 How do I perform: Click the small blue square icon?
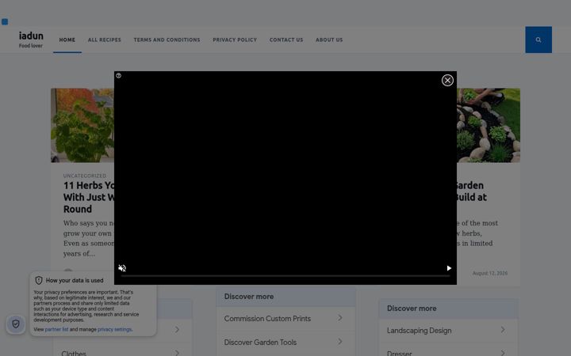(5, 22)
